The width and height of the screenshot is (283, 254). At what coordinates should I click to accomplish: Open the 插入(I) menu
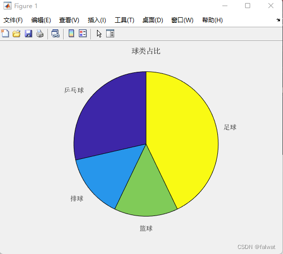(x=97, y=20)
